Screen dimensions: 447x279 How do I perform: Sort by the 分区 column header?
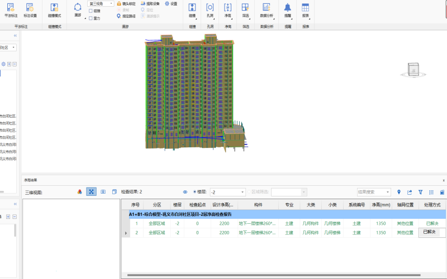tap(157, 205)
